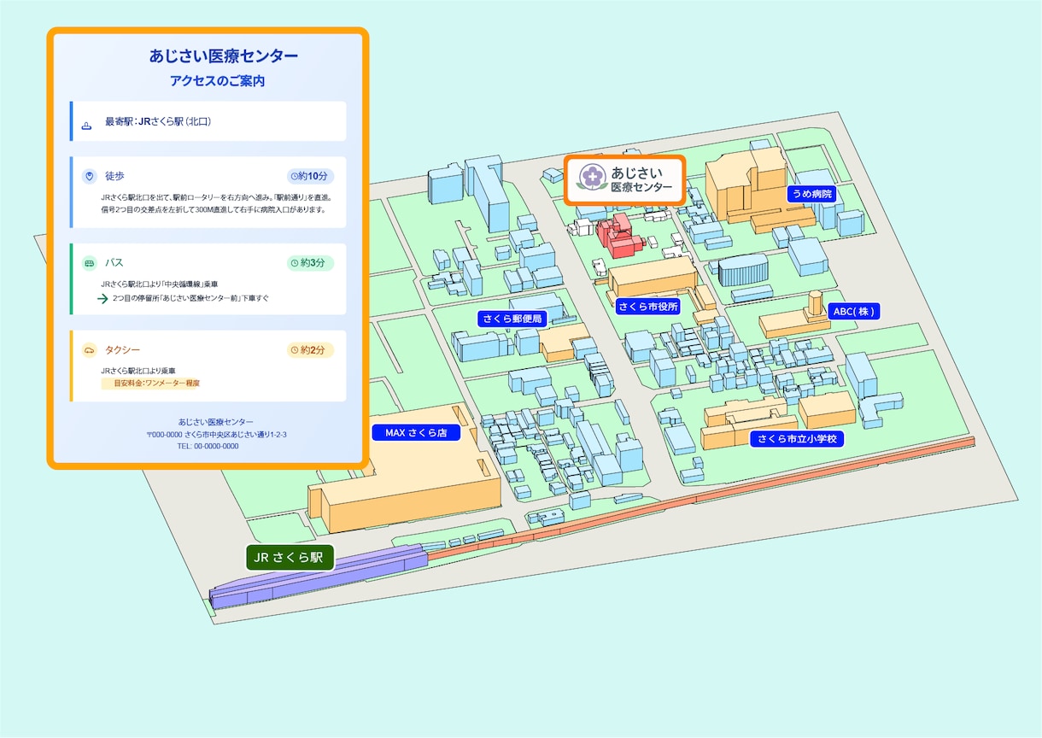Click the 最寄駅: JRさくら駅 (北口) text

pos(158,122)
